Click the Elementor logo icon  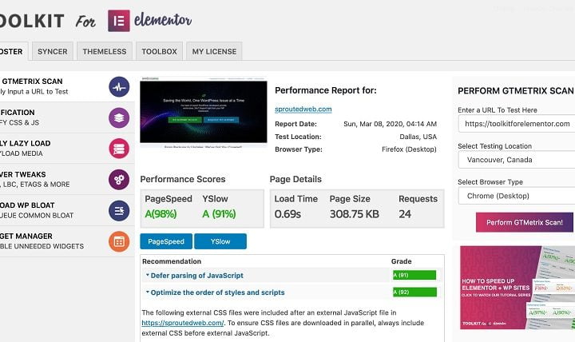(119, 21)
